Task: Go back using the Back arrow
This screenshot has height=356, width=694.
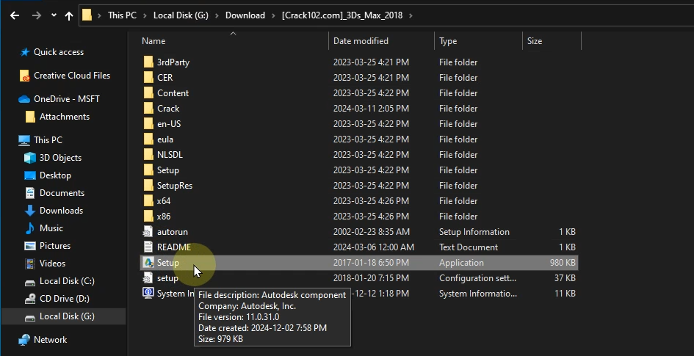Action: [x=15, y=15]
